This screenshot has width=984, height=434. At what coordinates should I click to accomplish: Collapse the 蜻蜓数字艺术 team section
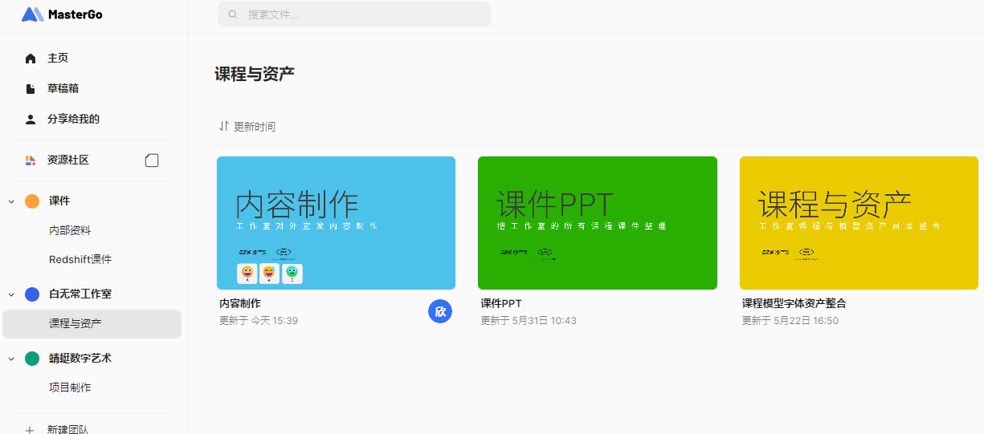pos(11,359)
